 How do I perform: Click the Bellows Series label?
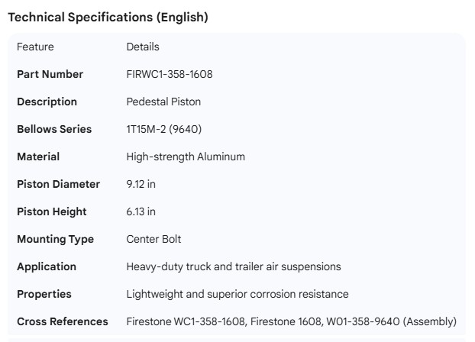(x=54, y=129)
